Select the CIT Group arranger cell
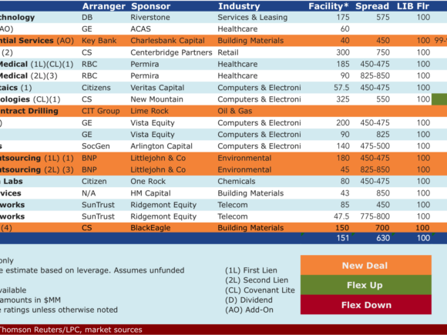 click(101, 111)
